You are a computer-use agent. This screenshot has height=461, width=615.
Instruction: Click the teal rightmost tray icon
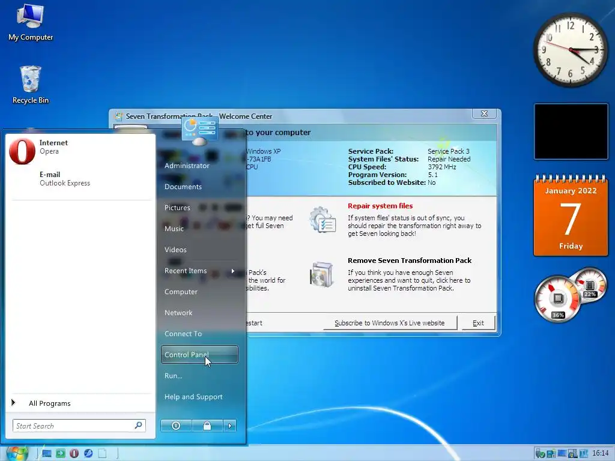click(583, 454)
